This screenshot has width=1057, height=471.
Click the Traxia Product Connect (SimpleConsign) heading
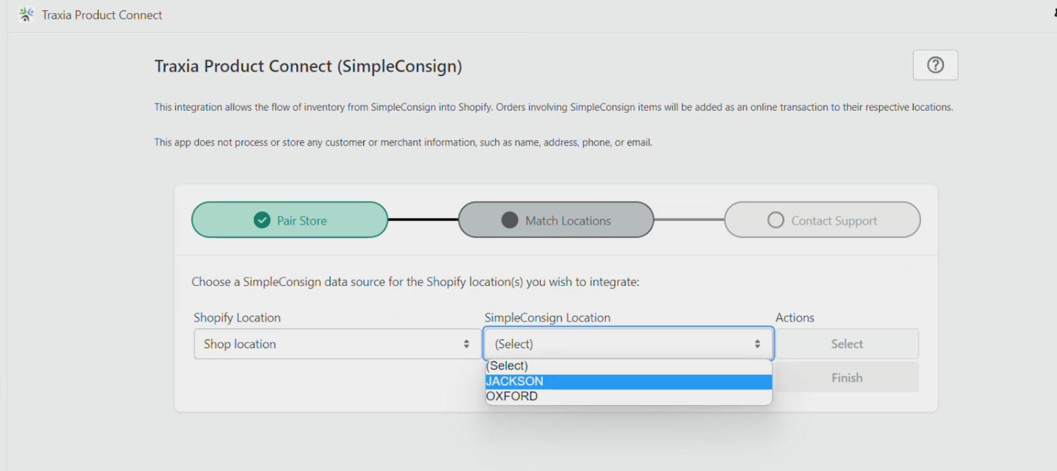coord(309,66)
